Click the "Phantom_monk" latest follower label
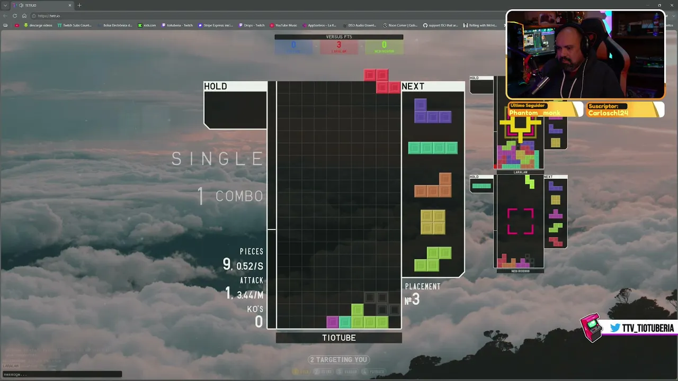The width and height of the screenshot is (678, 381). point(534,113)
